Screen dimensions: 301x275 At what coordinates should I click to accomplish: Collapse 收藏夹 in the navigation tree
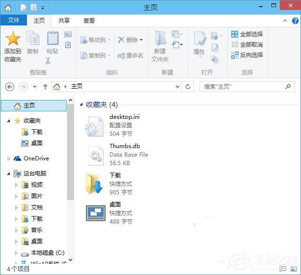(x=8, y=121)
